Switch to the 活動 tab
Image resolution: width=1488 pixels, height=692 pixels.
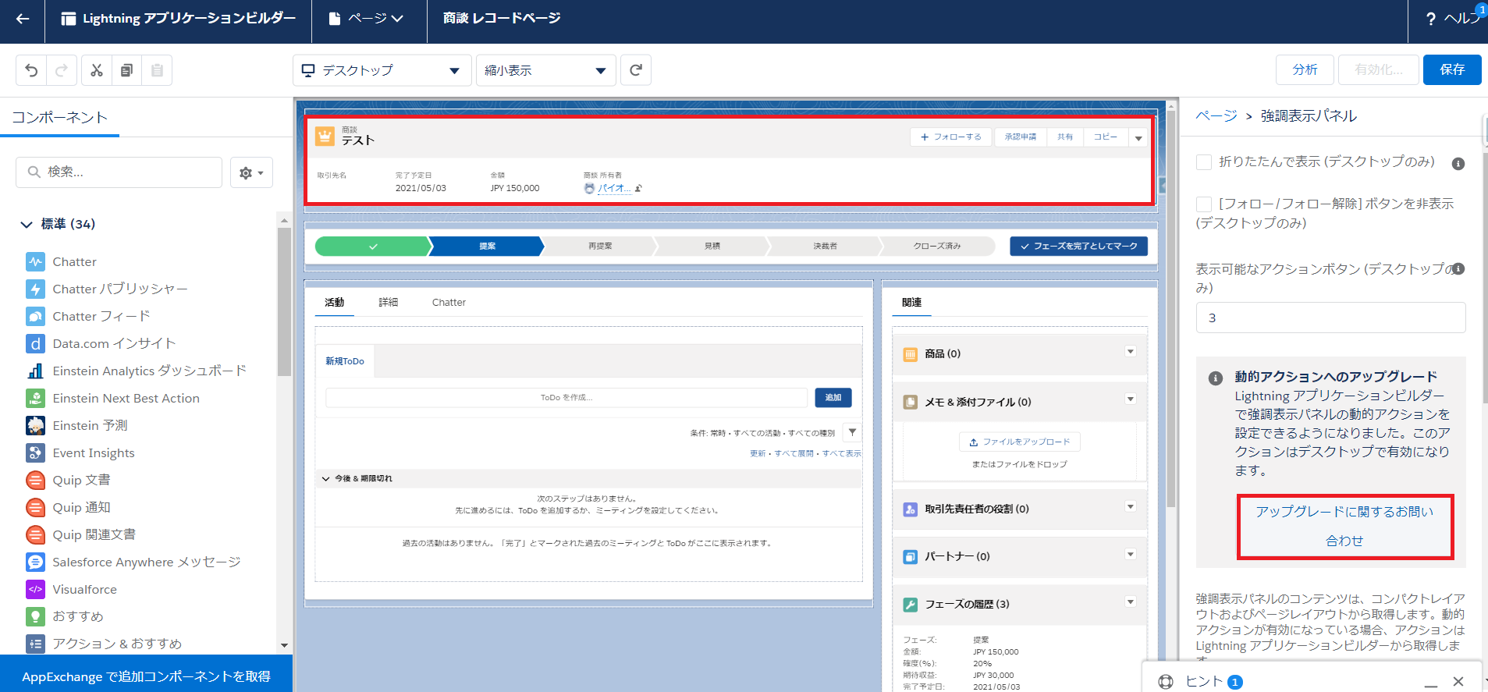(x=335, y=303)
